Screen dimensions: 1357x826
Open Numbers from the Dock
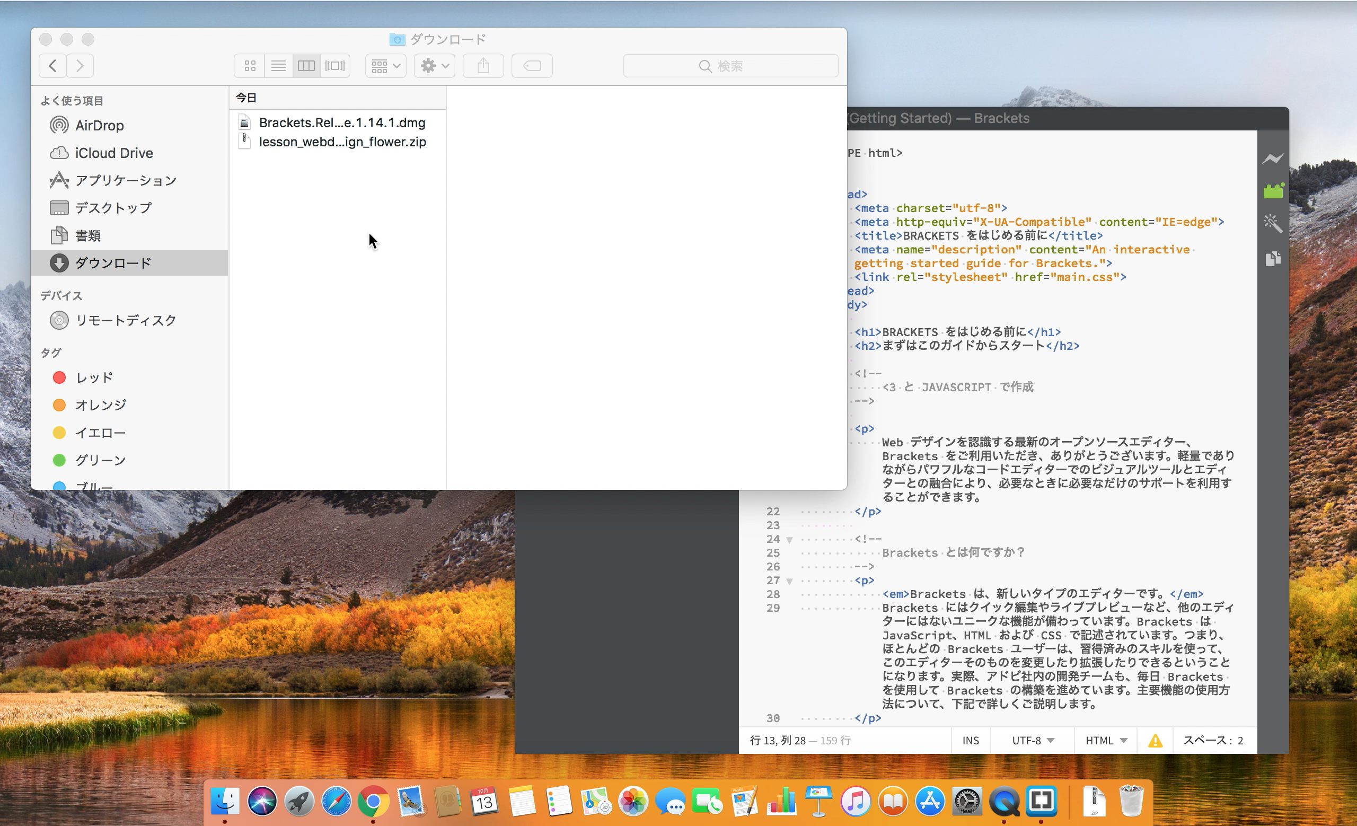coord(781,801)
